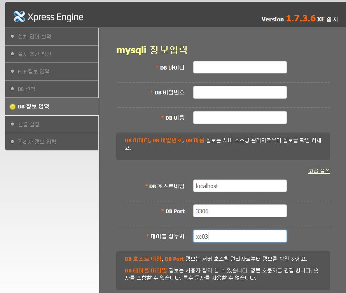Select the DB Port field showing 3306
The height and width of the screenshot is (293, 346).
tap(240, 211)
